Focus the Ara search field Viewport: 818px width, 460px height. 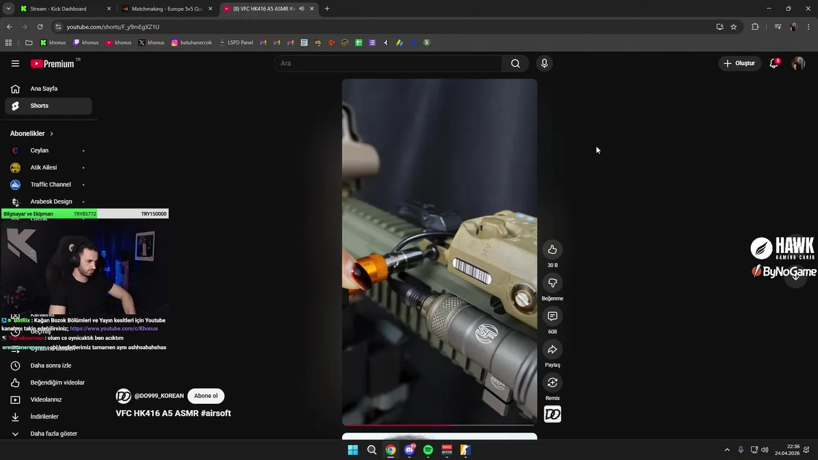coord(389,63)
